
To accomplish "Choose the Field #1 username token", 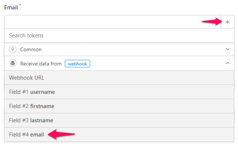I will pos(119,92).
